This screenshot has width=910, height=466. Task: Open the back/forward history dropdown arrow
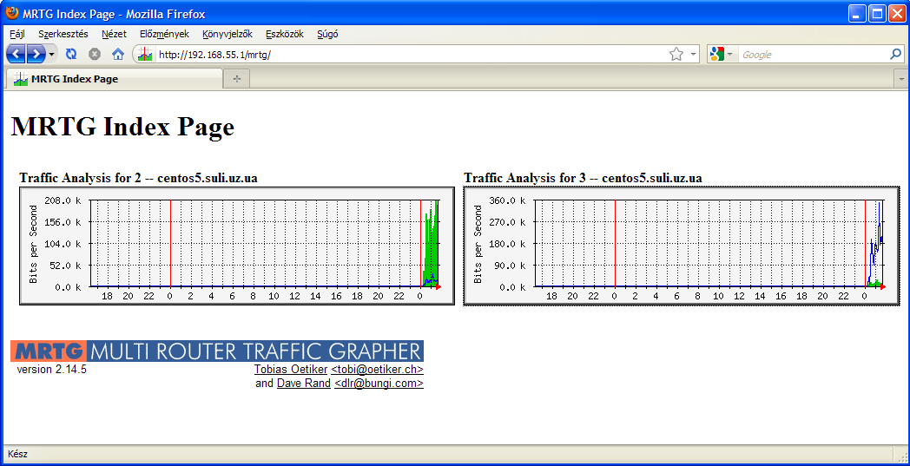(x=52, y=54)
